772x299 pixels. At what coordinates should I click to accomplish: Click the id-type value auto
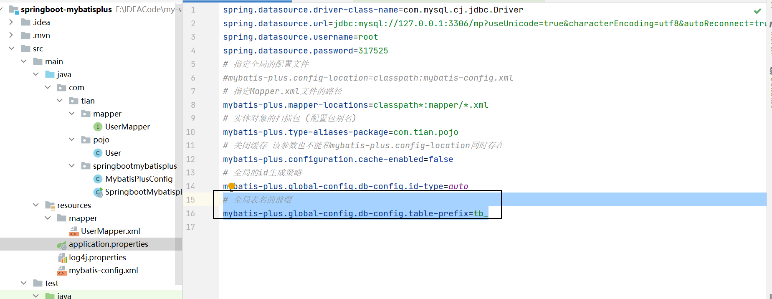(458, 186)
